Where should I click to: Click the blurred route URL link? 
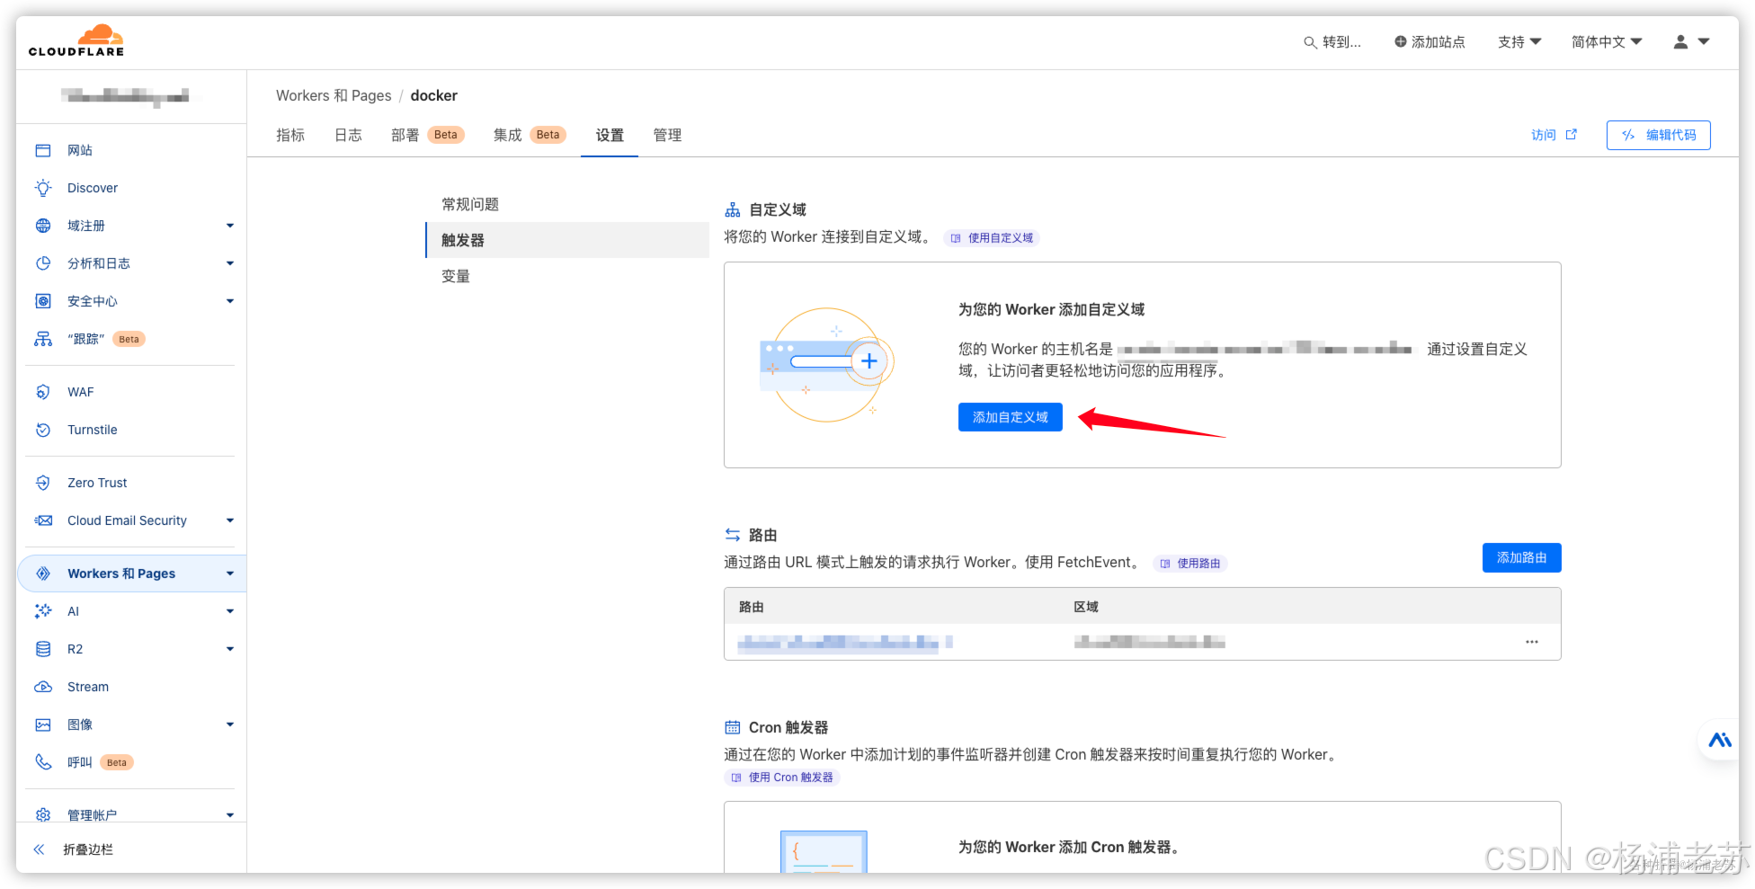[845, 642]
